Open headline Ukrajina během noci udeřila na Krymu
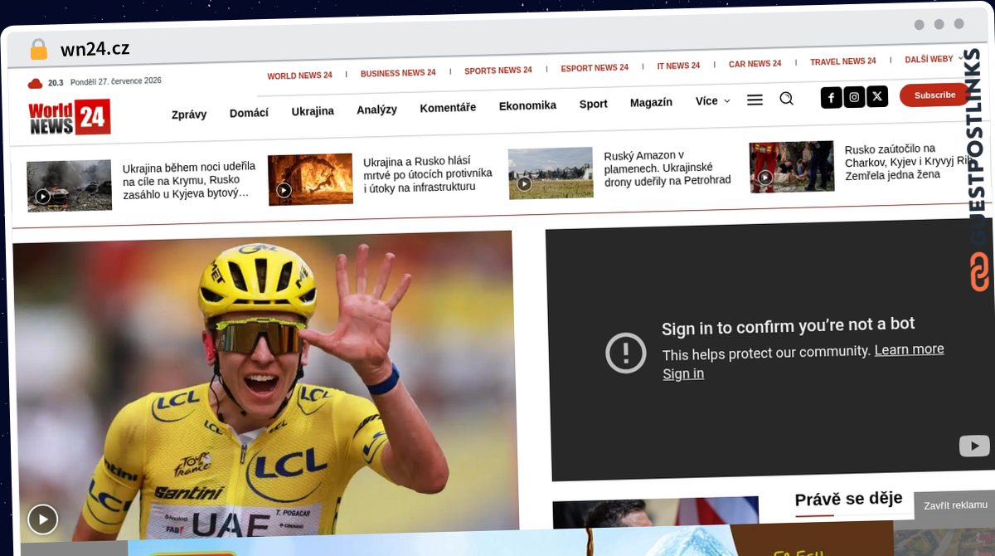Image resolution: width=995 pixels, height=556 pixels. coord(189,179)
